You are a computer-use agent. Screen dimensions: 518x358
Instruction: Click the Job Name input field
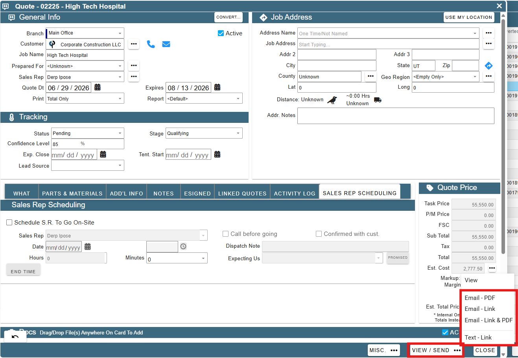85,55
